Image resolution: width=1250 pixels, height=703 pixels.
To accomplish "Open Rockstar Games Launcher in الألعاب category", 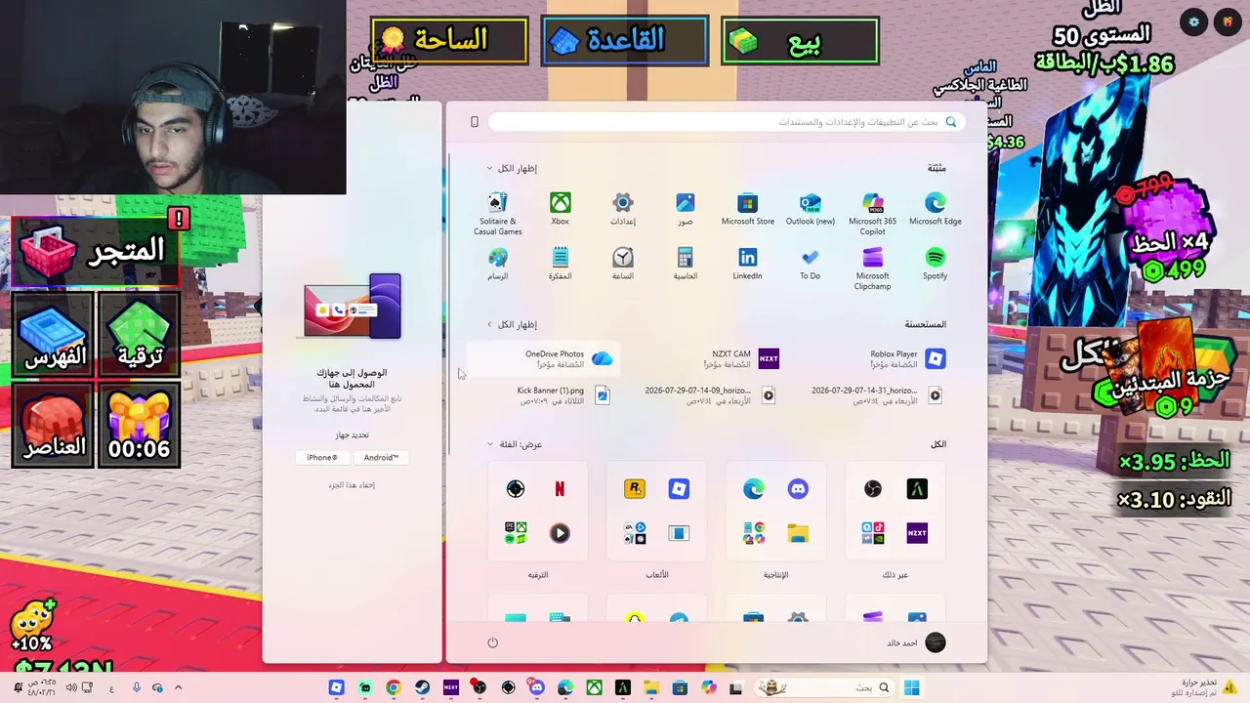I will [635, 489].
